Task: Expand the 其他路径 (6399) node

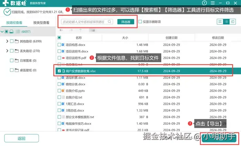Action: click(7, 41)
